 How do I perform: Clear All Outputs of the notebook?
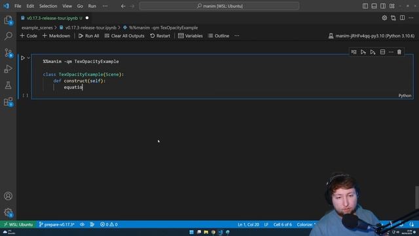pyautogui.click(x=124, y=35)
